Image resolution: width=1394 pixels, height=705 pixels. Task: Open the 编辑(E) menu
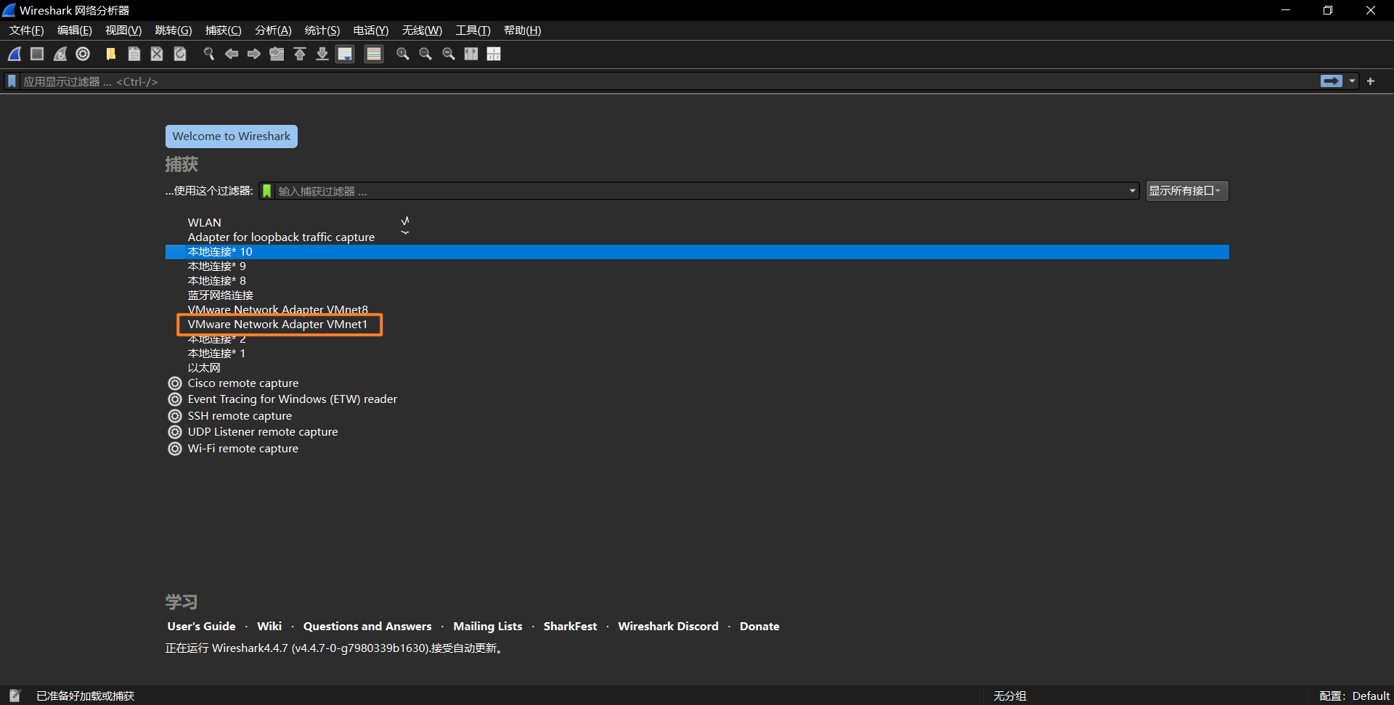click(75, 30)
